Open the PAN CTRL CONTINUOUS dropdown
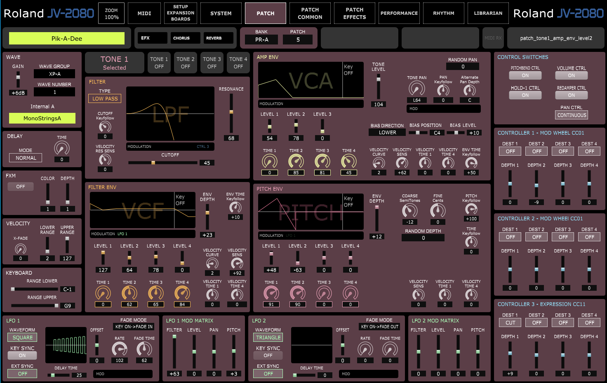607x383 pixels. tap(572, 115)
